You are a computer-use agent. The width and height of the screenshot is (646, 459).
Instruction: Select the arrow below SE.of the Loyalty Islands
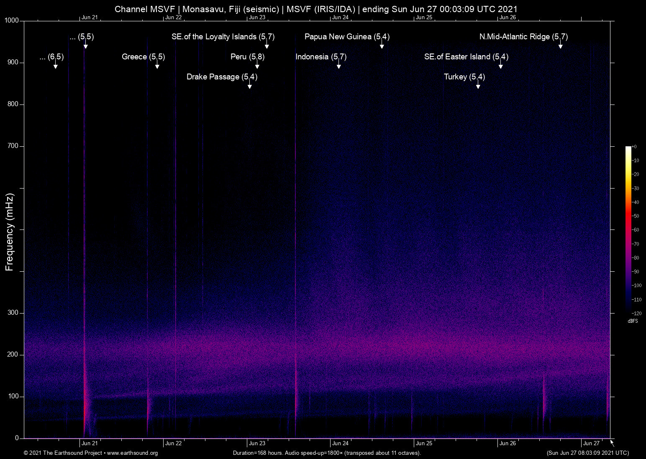click(x=267, y=44)
